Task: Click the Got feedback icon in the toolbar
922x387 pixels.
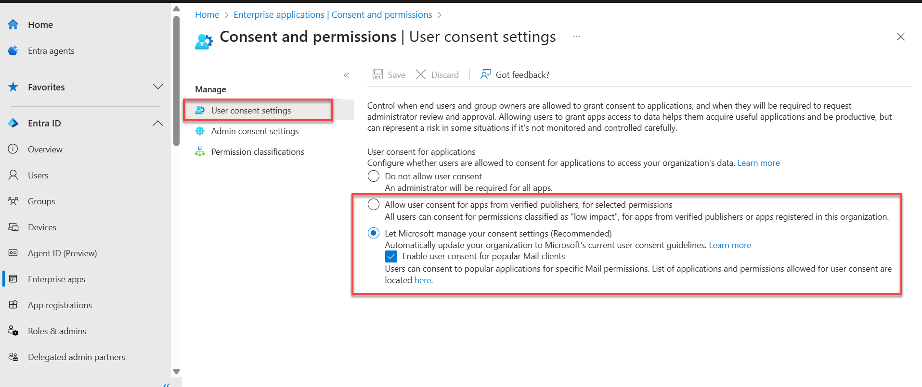Action: 485,75
